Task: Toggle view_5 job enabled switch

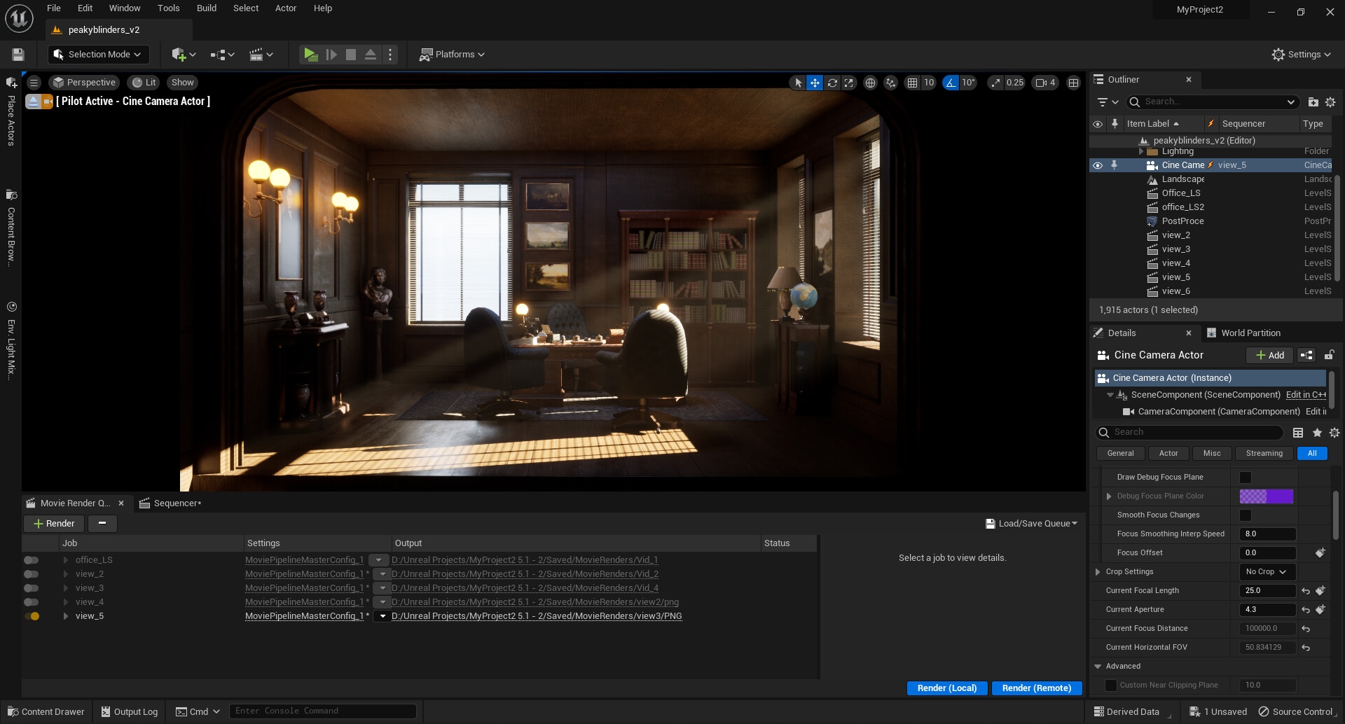Action: click(32, 616)
